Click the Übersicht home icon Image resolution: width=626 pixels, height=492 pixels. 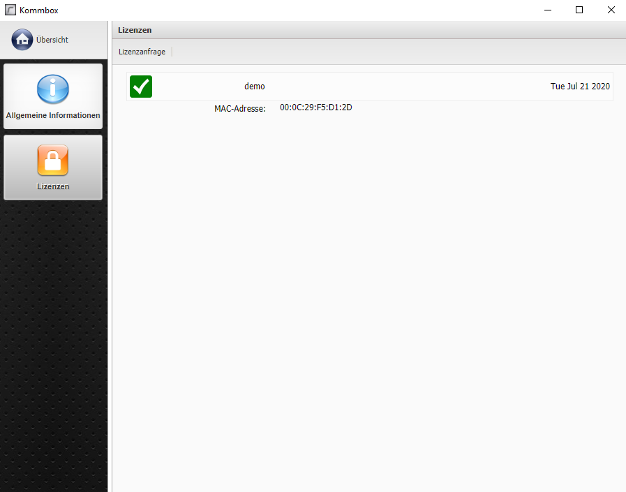coord(22,40)
